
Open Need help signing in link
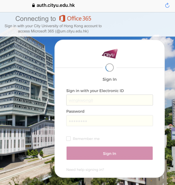[x=85, y=169]
